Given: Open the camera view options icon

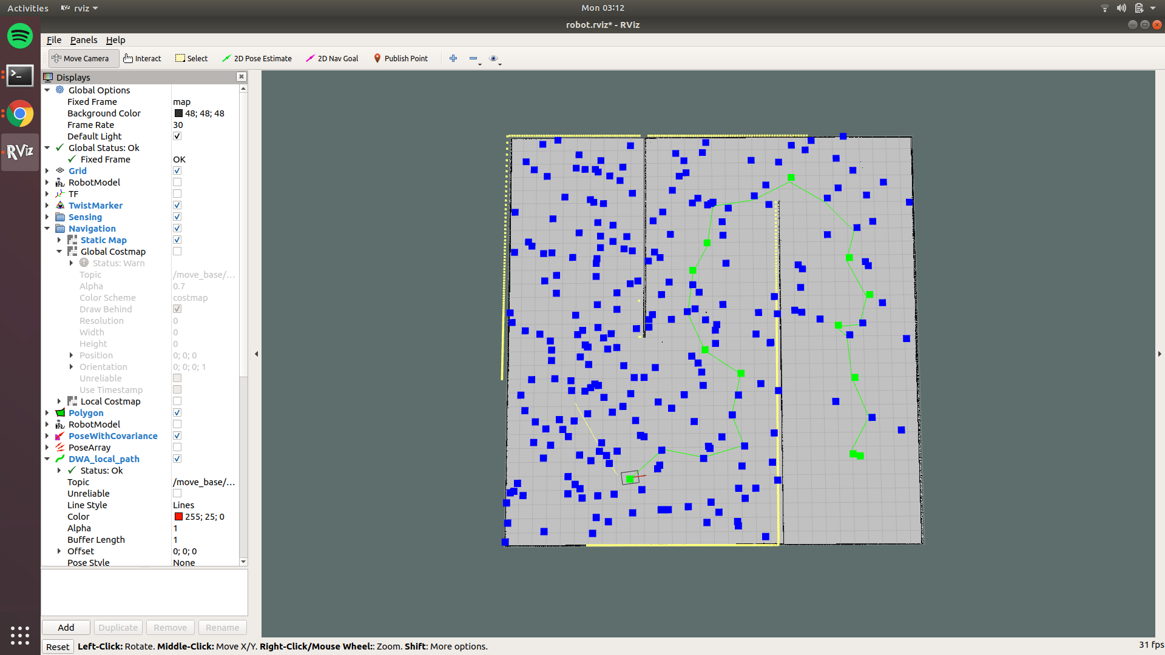Looking at the screenshot, I should coord(493,58).
